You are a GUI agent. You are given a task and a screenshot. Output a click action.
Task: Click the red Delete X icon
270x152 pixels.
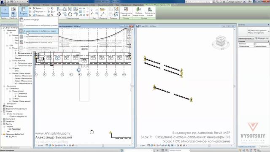coord(87,15)
